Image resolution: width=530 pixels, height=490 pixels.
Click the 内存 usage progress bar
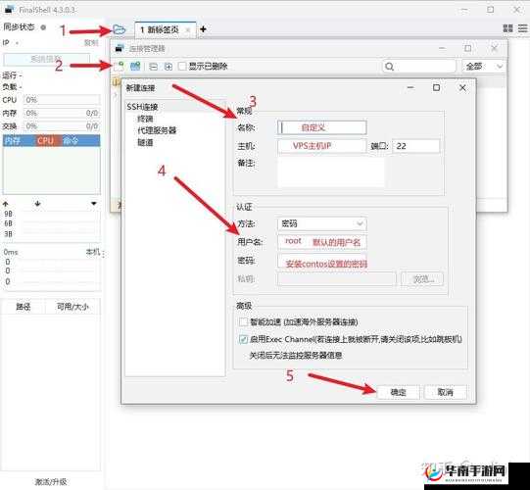pos(62,113)
